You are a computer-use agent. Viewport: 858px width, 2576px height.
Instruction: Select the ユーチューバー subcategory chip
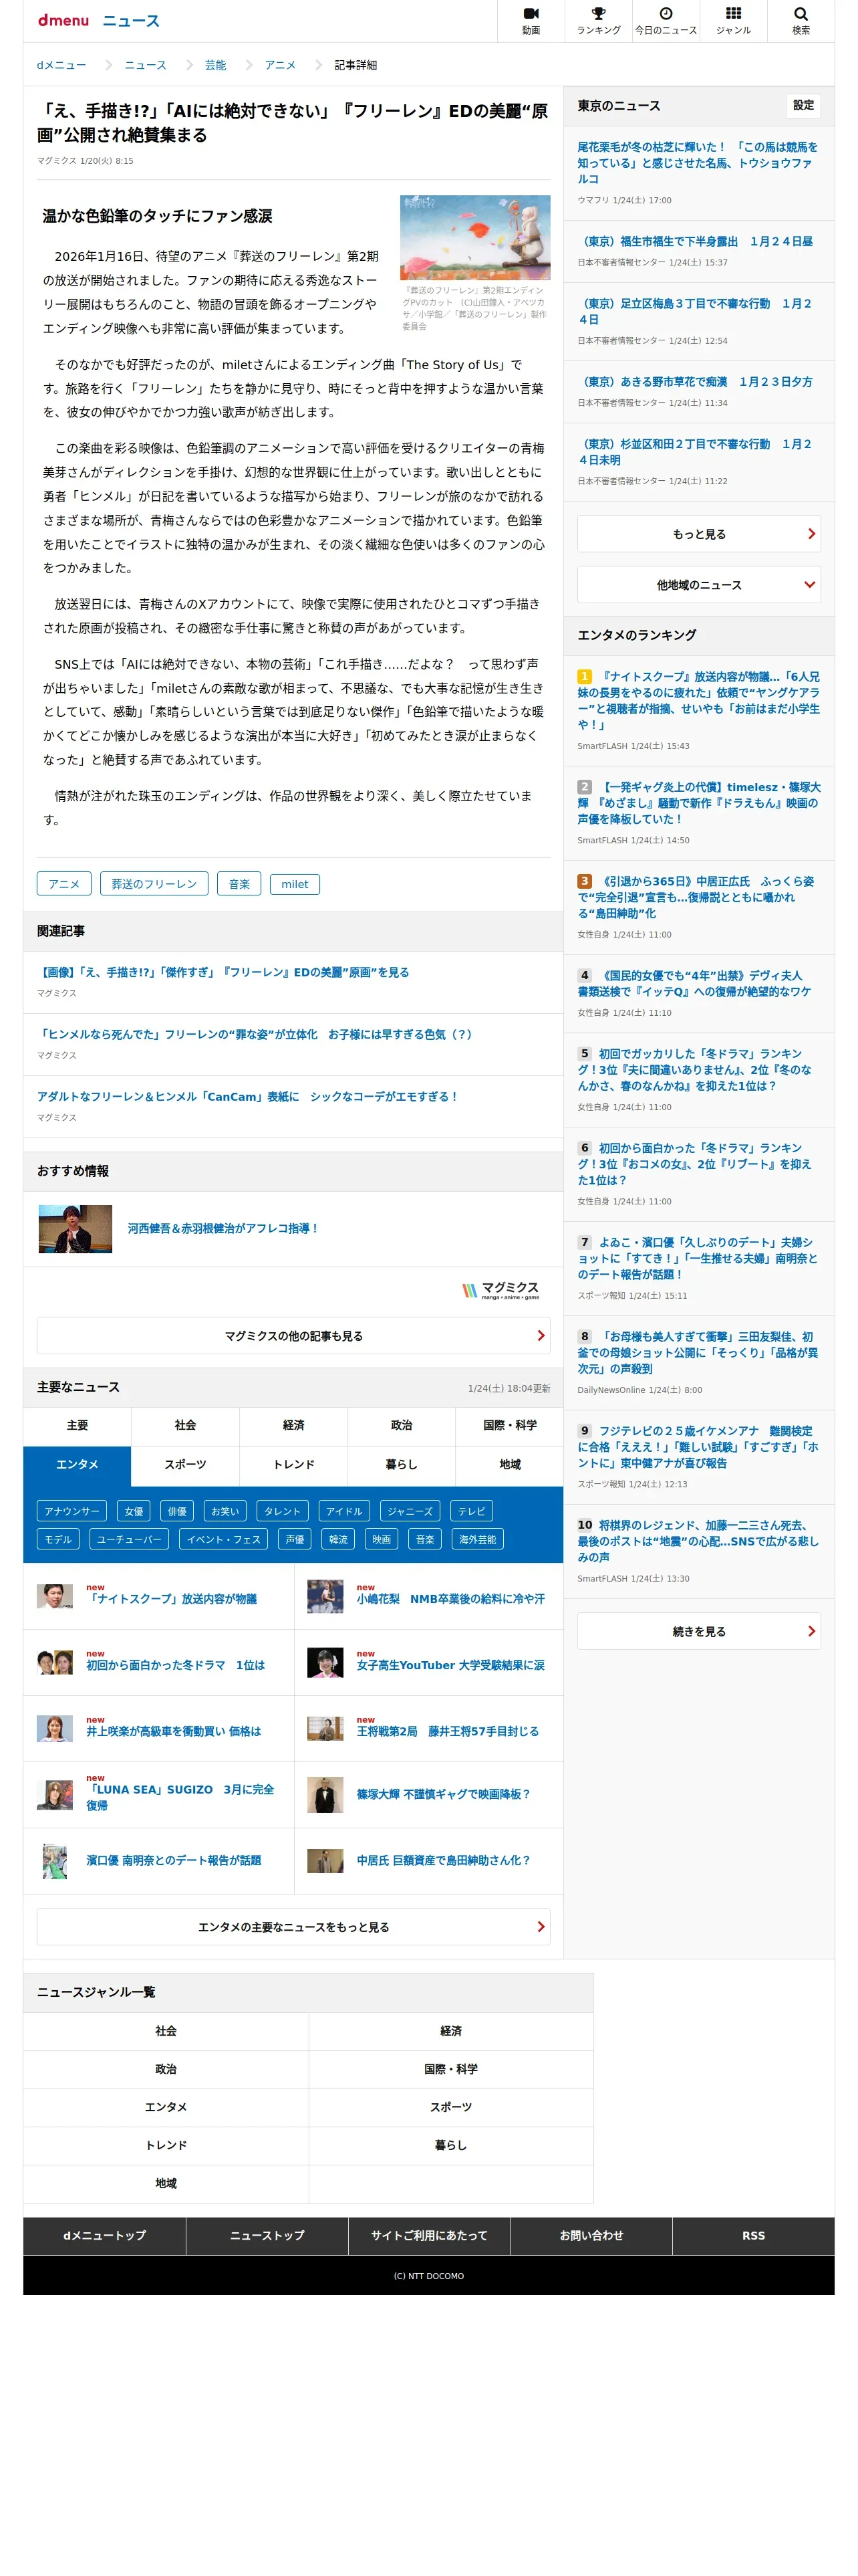(129, 1539)
